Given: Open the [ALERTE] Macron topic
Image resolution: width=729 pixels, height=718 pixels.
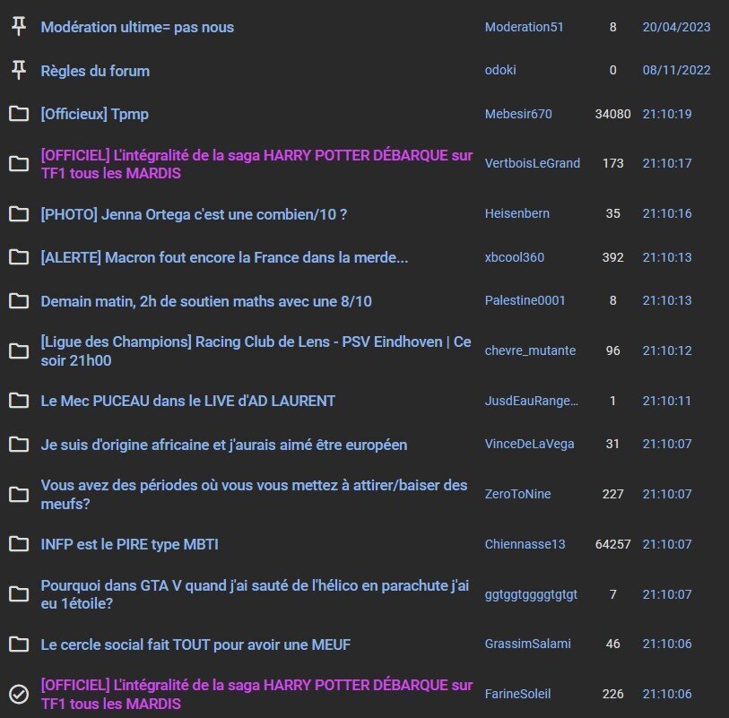Looking at the screenshot, I should point(224,257).
